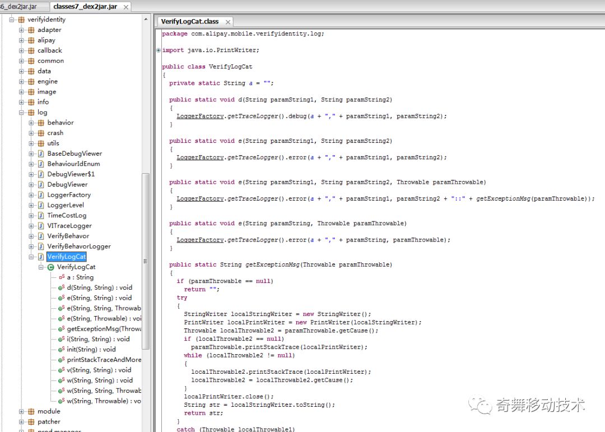Click the VerifyBehavorLogger class file icon
This screenshot has height=432, width=605.
pos(41,247)
